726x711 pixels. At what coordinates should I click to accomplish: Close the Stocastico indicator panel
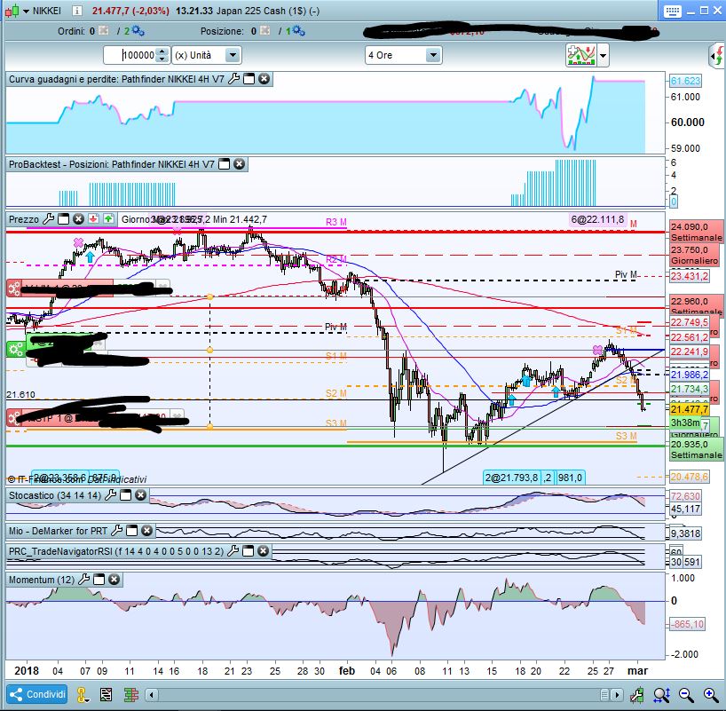point(140,495)
